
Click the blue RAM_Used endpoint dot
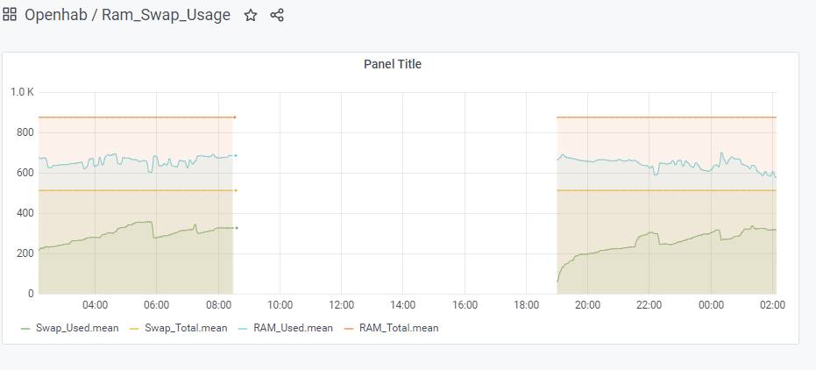236,156
